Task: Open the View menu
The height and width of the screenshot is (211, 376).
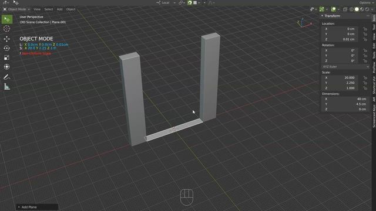Action: click(x=37, y=9)
